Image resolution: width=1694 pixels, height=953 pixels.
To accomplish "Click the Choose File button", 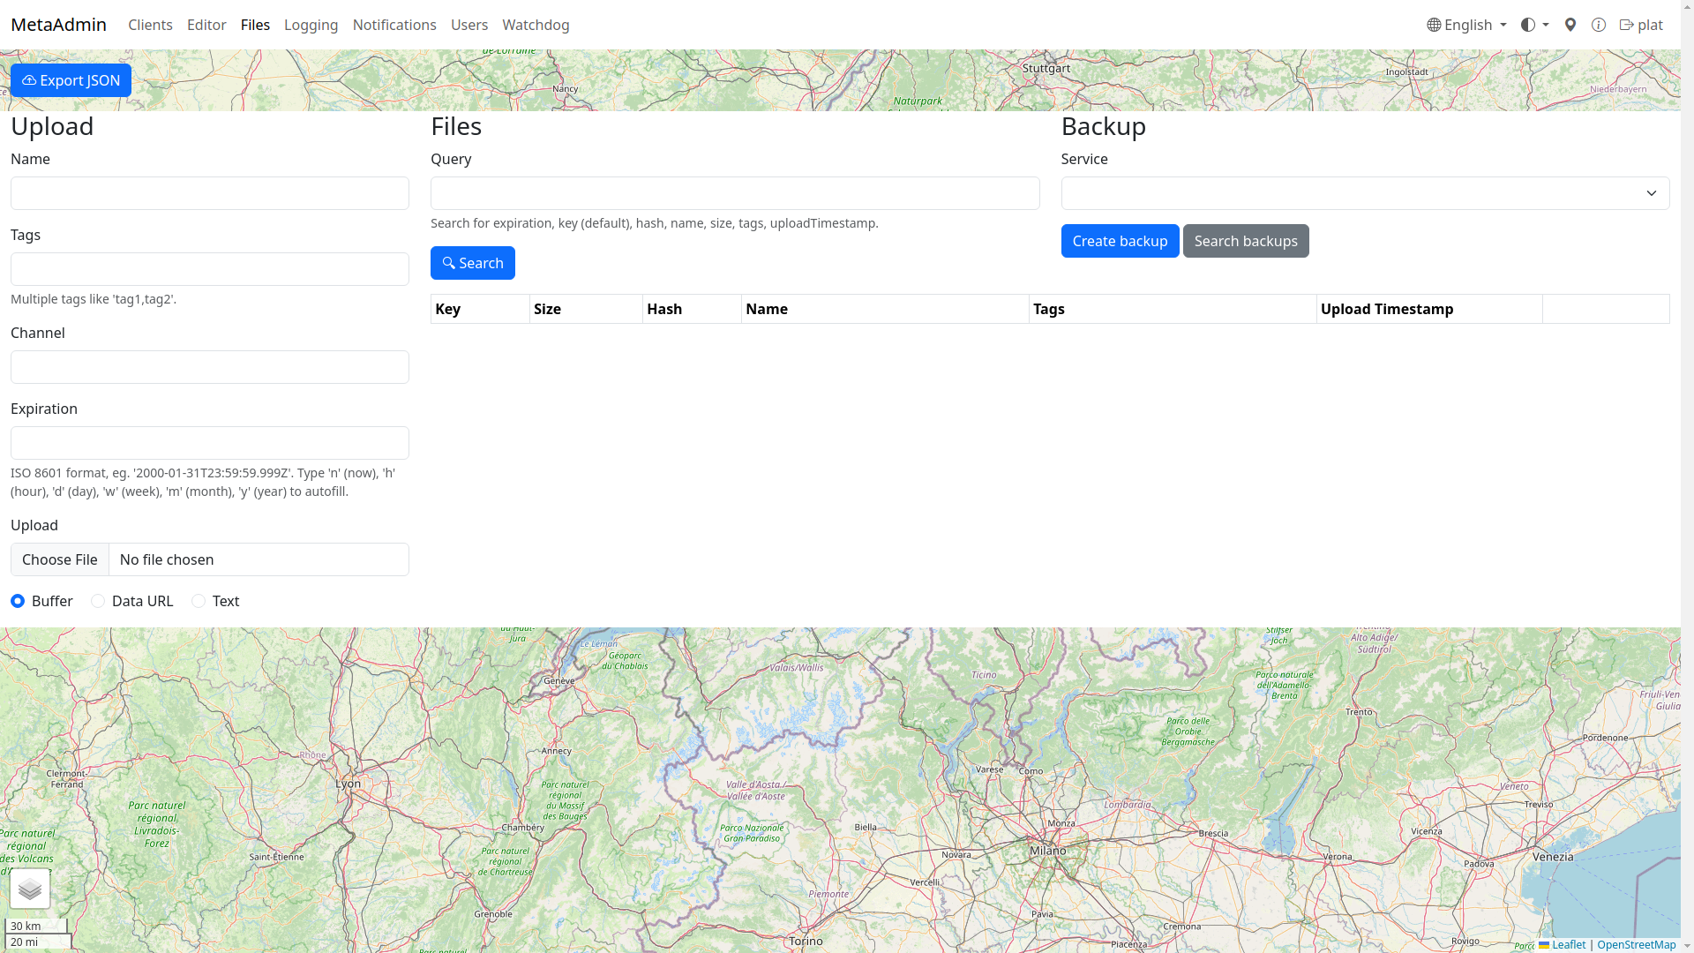I will (60, 559).
